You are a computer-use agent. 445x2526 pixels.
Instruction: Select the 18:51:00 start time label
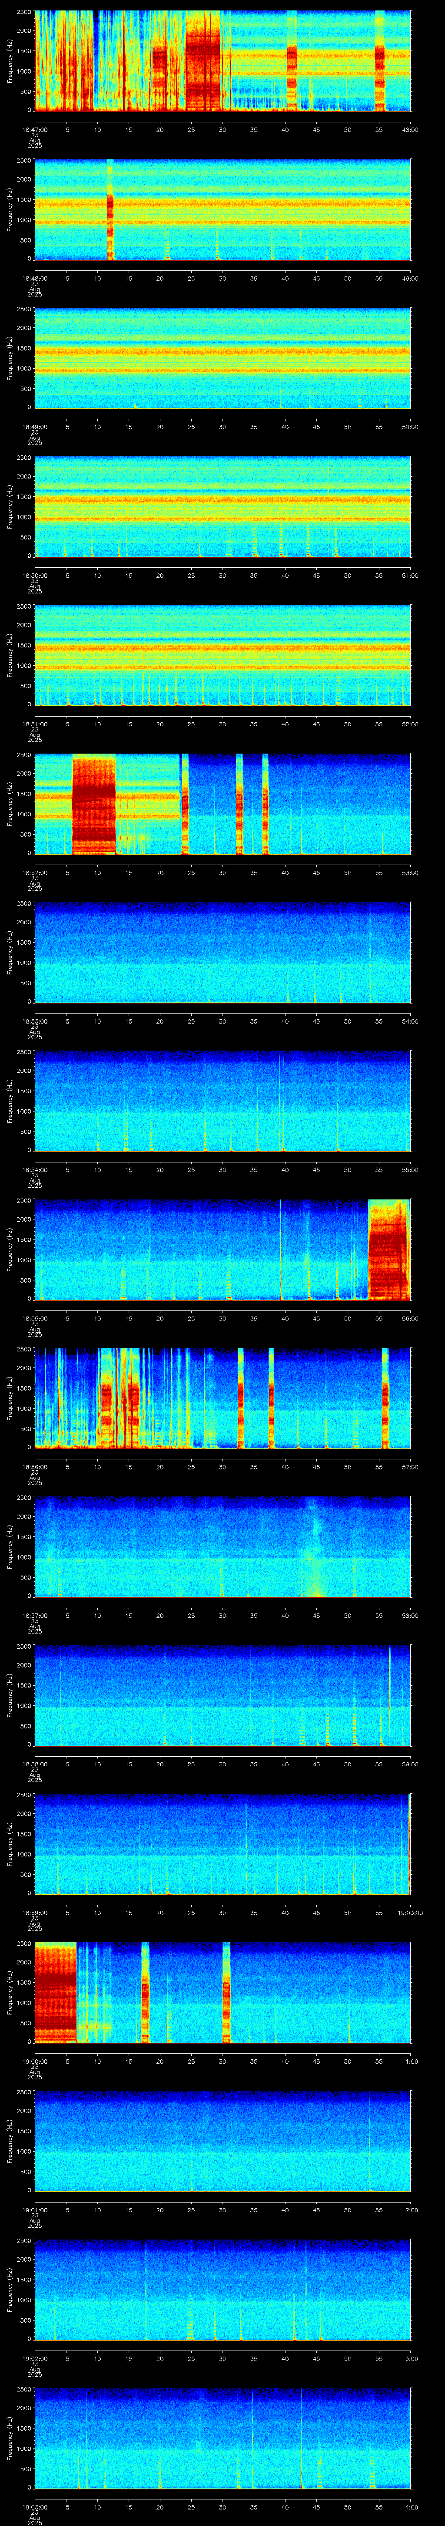(34, 724)
